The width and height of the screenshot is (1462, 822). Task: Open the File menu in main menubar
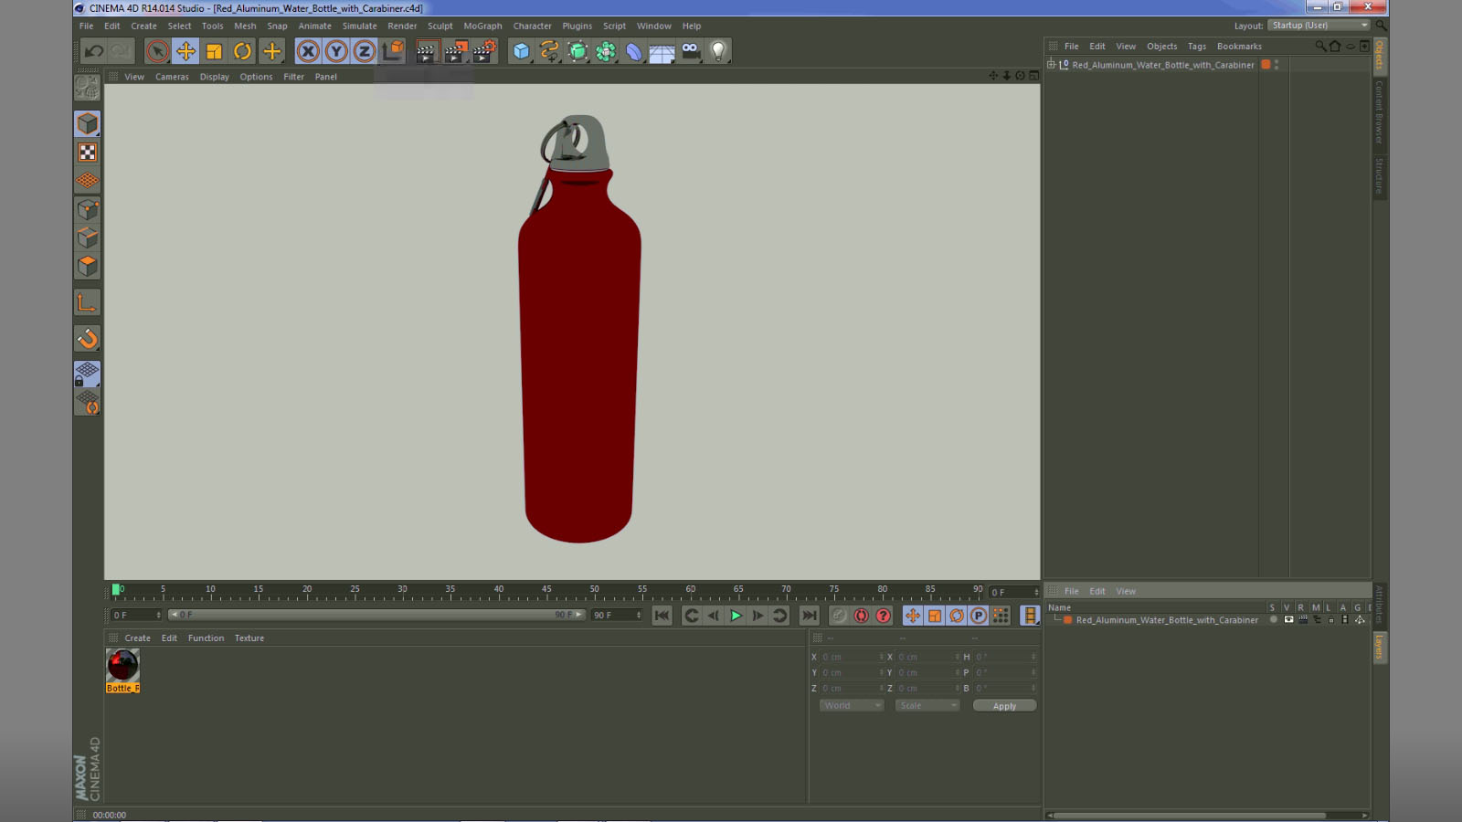point(86,26)
